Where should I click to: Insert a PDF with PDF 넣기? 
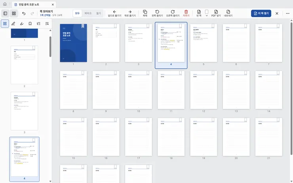point(216,13)
